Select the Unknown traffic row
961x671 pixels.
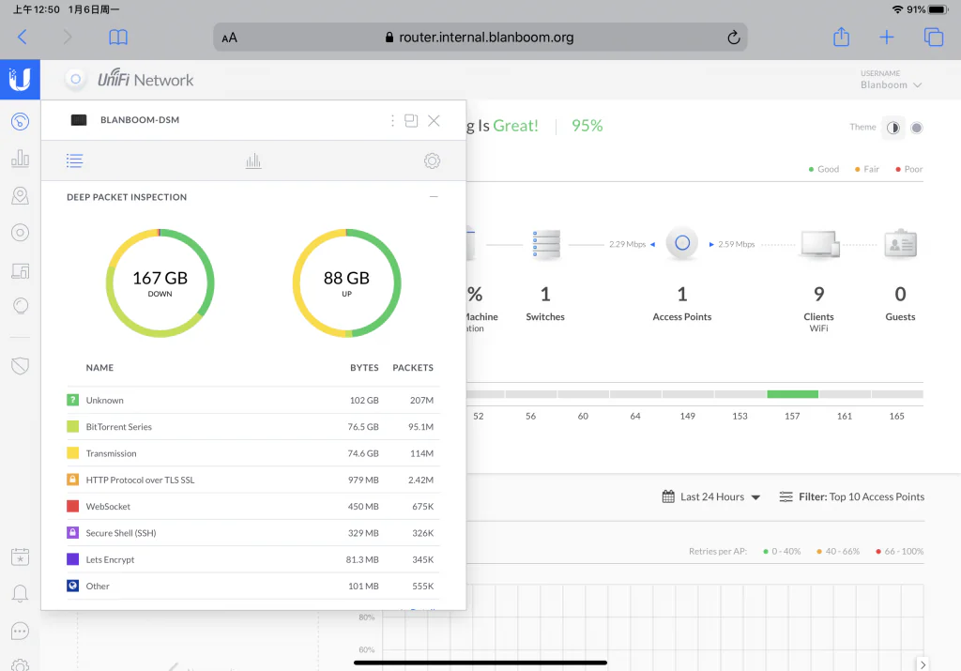(x=253, y=400)
